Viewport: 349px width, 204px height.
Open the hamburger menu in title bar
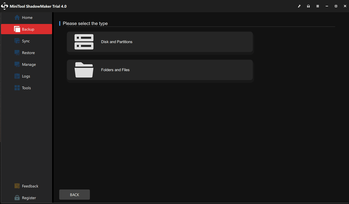pos(318,6)
